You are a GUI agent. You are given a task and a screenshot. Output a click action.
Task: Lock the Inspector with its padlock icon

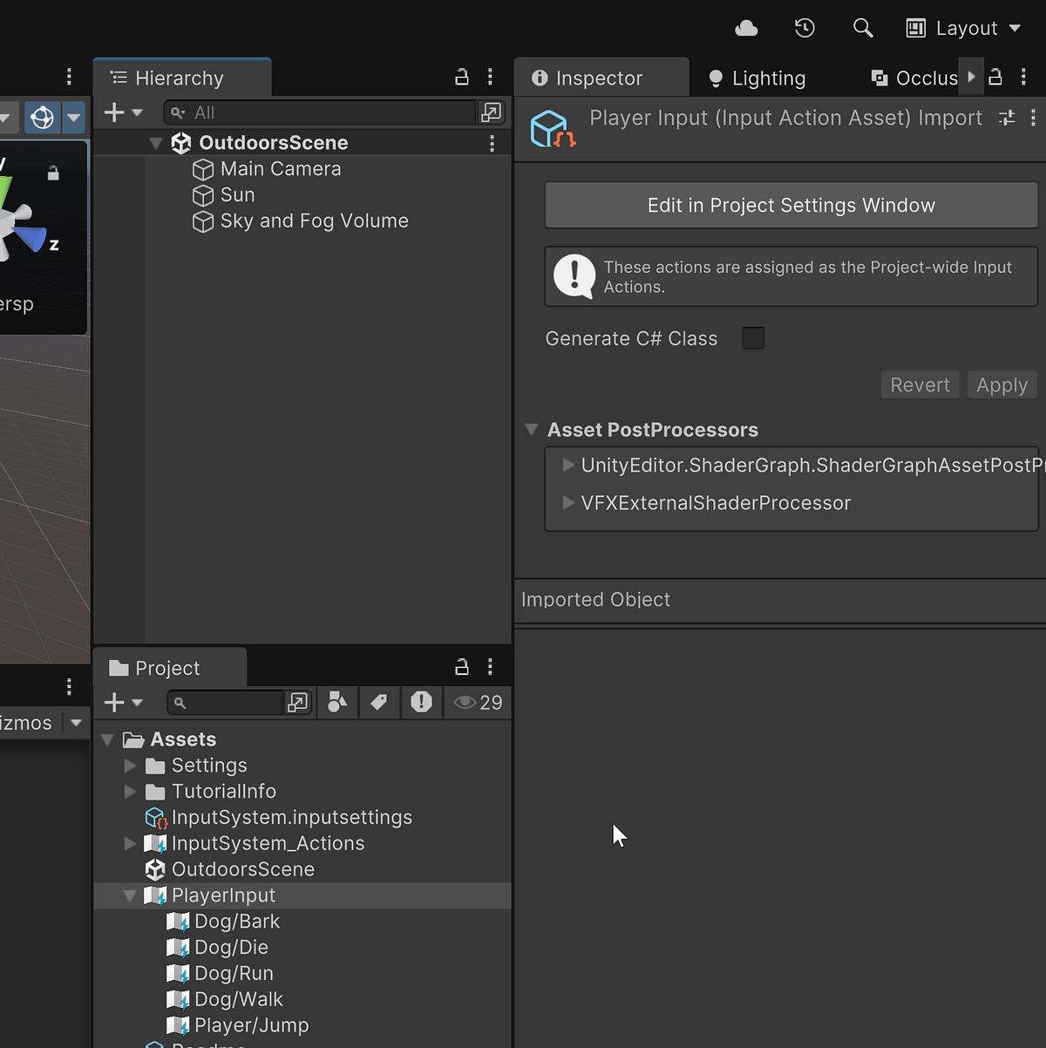point(995,77)
